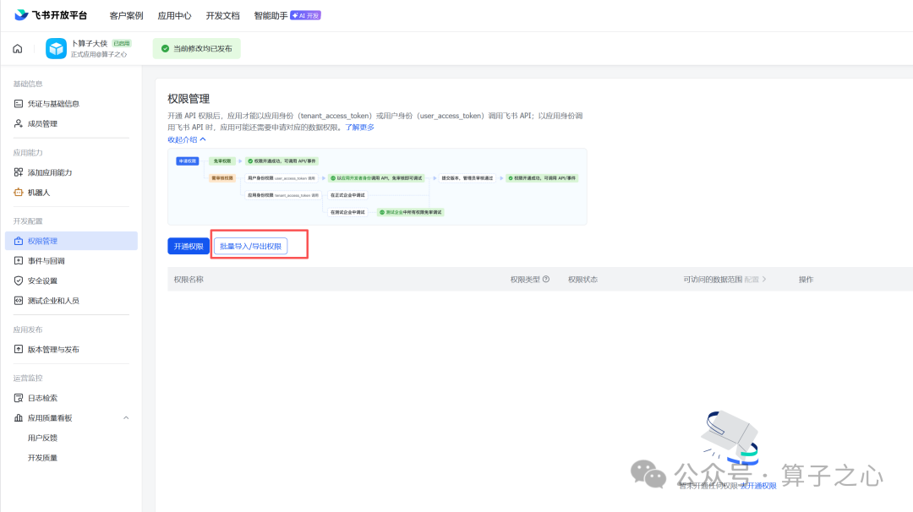Click the 权限状态 column header

(x=582, y=280)
